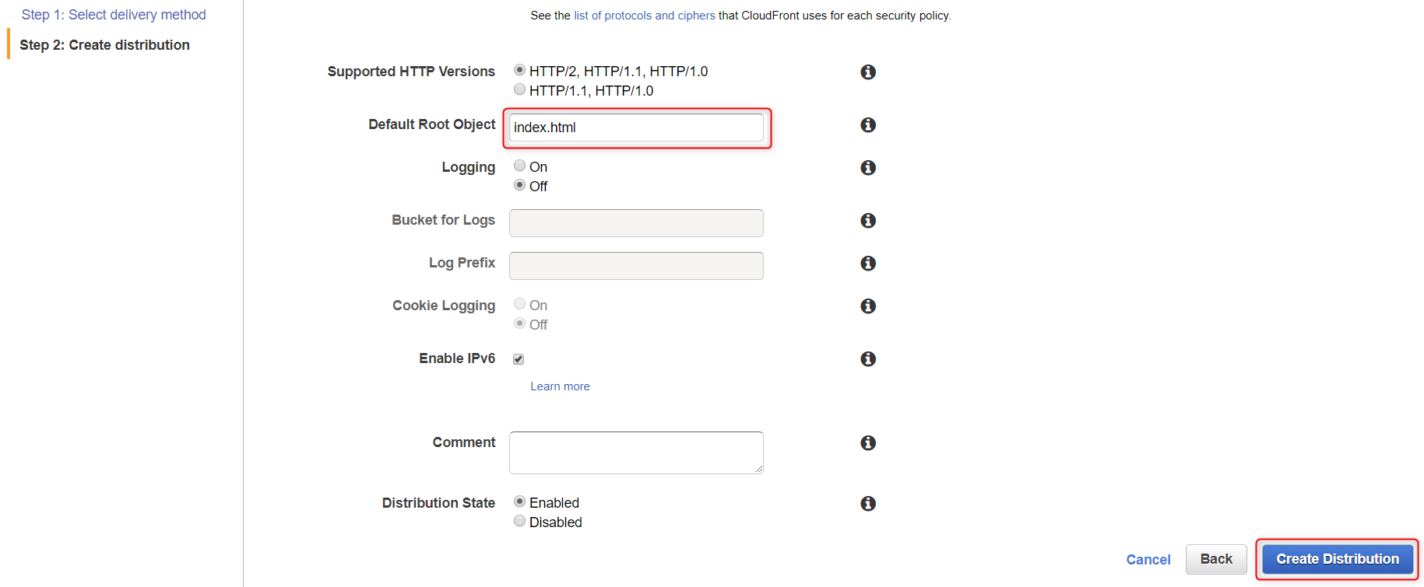Image resolution: width=1424 pixels, height=587 pixels.
Task: Click the Comment info icon
Action: click(x=868, y=443)
